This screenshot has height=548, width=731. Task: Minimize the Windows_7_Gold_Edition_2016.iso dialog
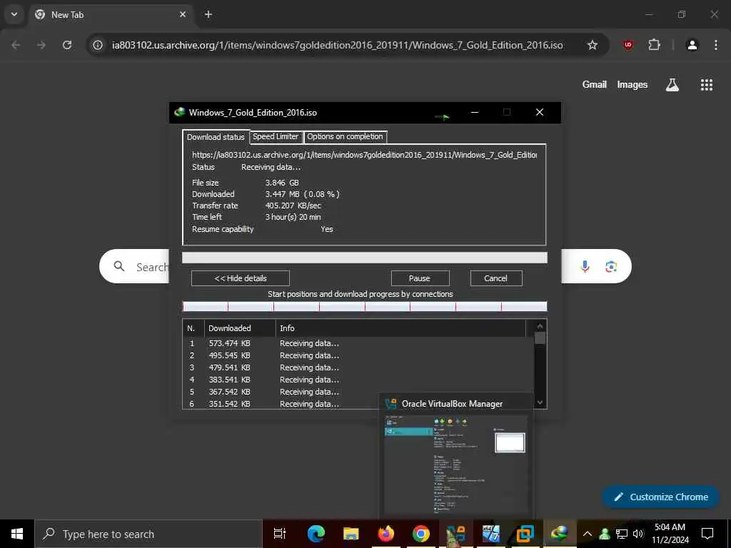[475, 112]
